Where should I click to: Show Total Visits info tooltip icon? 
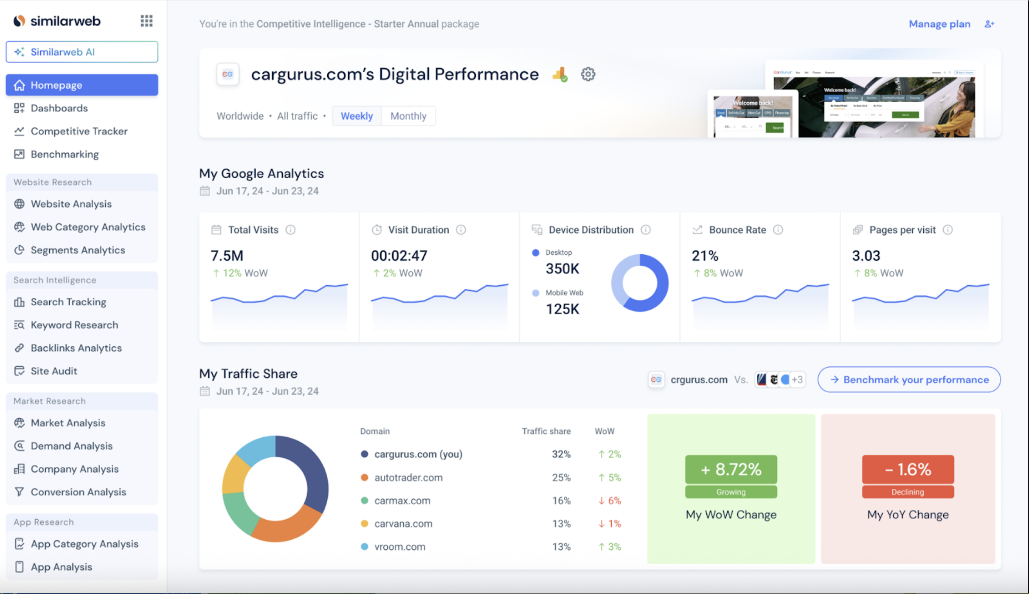tap(290, 230)
